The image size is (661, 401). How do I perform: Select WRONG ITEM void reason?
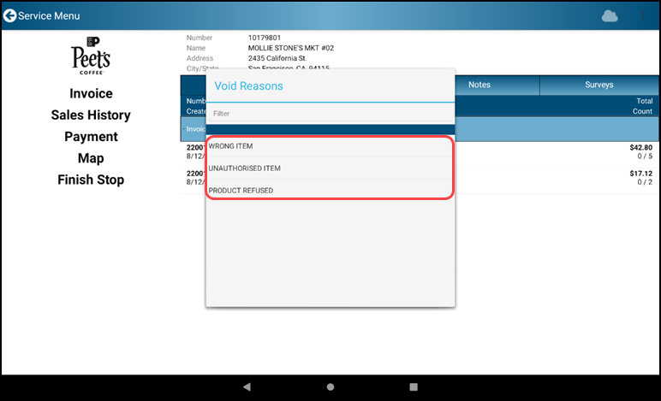[x=330, y=146]
